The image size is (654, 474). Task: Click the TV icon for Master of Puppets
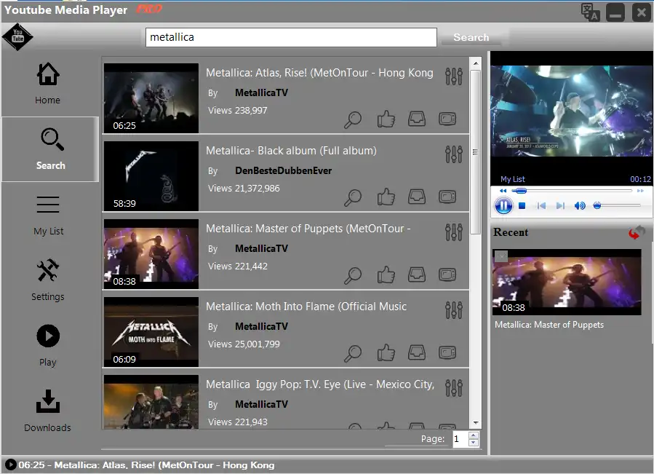(x=447, y=274)
